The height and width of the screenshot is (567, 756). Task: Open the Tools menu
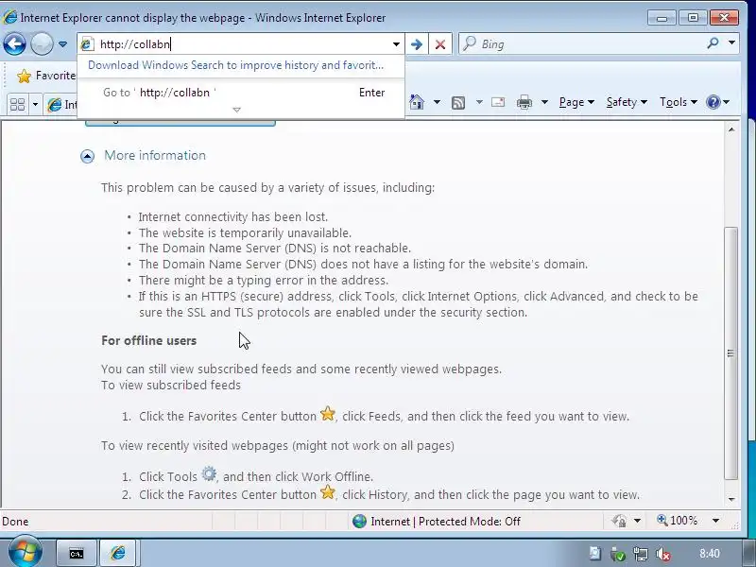click(x=679, y=102)
